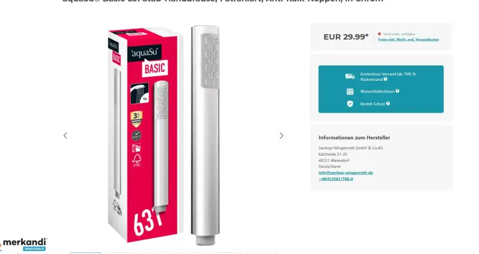Call the +49(0)2581/788-0 phone link
The width and height of the screenshot is (479, 254).
click(x=336, y=179)
